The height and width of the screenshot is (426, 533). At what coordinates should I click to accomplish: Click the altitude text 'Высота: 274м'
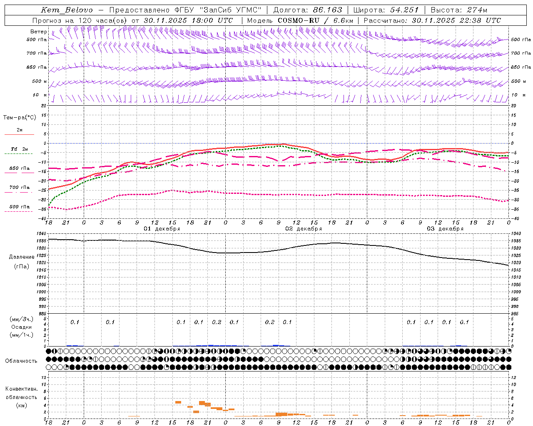pyautogui.click(x=459, y=10)
